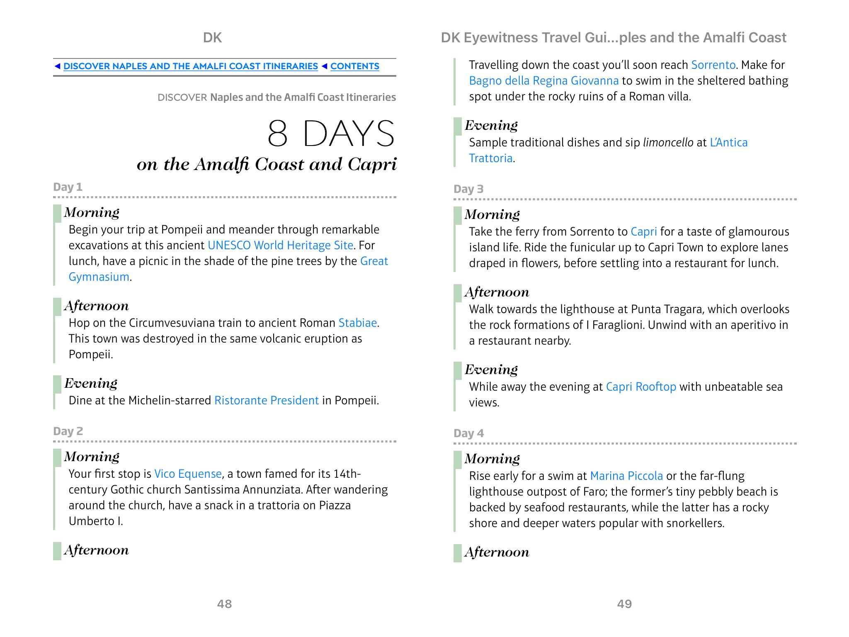
Task: Follow the Great Gymnasium link
Action: point(374,261)
